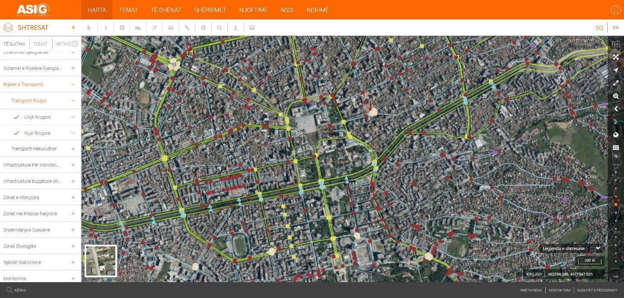Click the 200 m scale bar
The image size is (624, 298).
(x=590, y=261)
